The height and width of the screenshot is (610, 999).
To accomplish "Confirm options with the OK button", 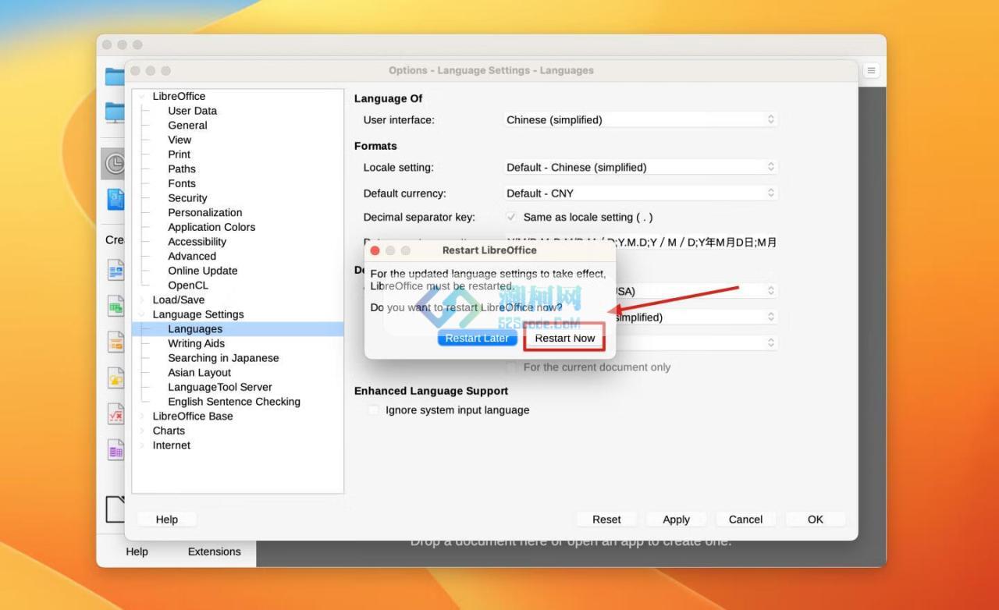I will [x=816, y=520].
